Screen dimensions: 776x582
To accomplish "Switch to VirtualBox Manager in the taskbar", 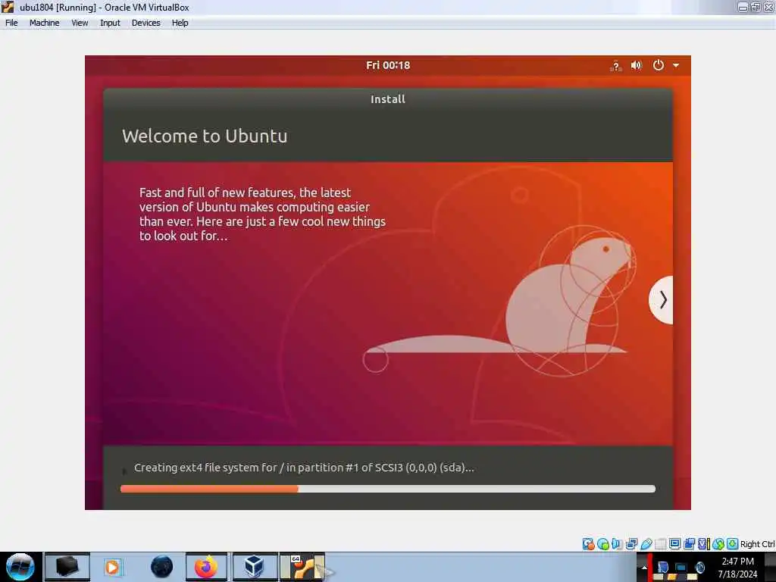I will 254,567.
